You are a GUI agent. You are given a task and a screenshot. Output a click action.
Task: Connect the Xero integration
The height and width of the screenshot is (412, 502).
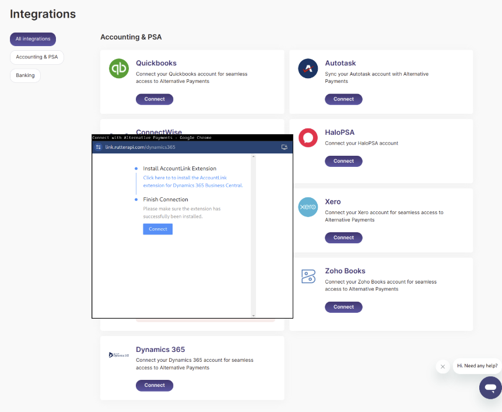tap(343, 238)
